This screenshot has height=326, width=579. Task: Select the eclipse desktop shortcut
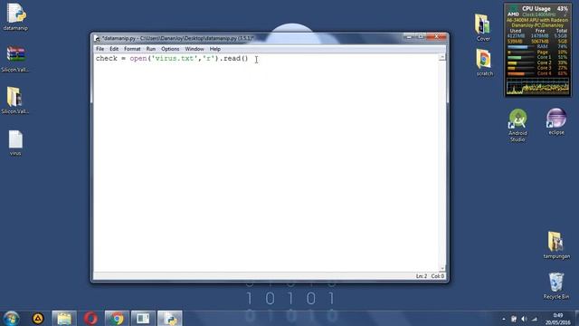(x=556, y=121)
